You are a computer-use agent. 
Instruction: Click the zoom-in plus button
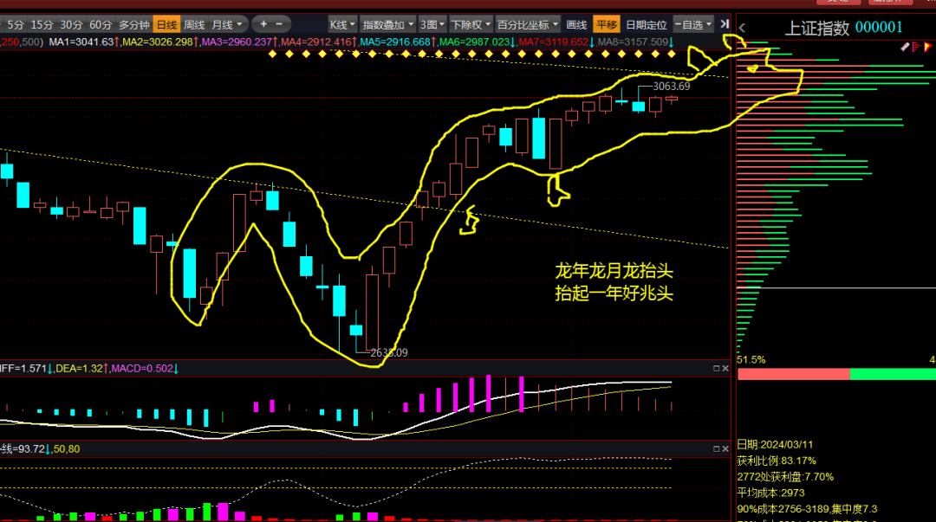(x=263, y=24)
